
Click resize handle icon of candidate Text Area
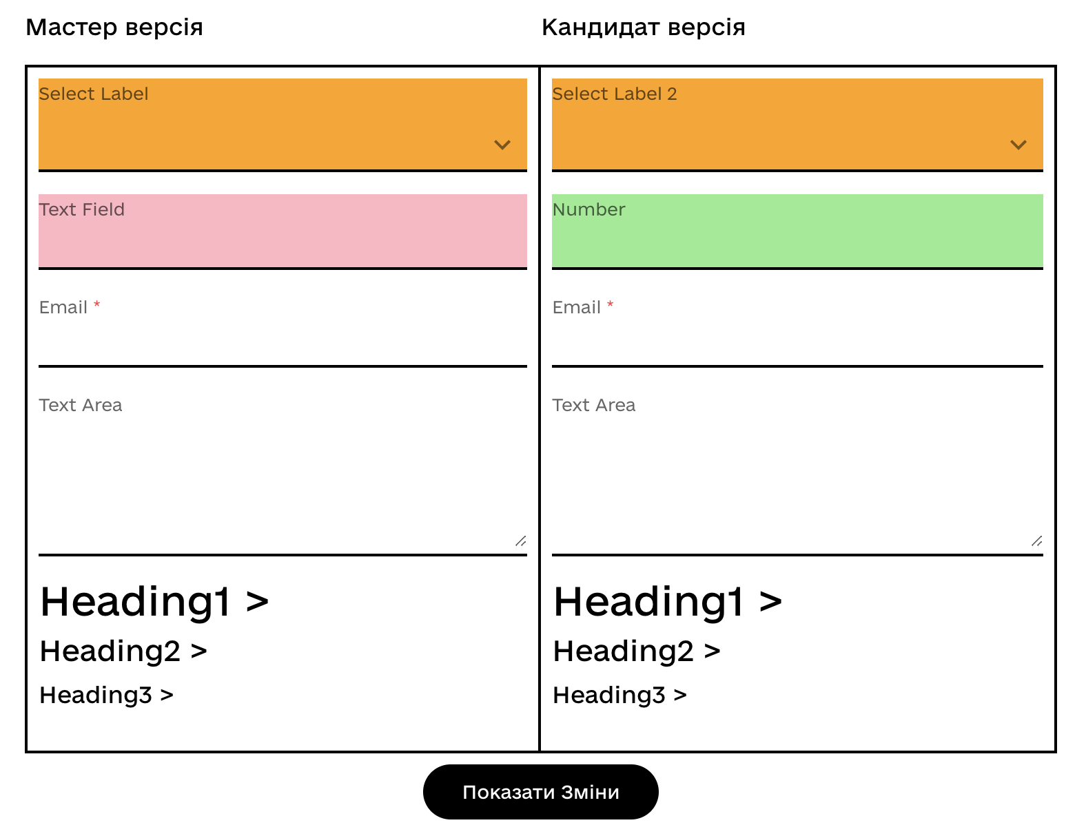coord(1036,541)
